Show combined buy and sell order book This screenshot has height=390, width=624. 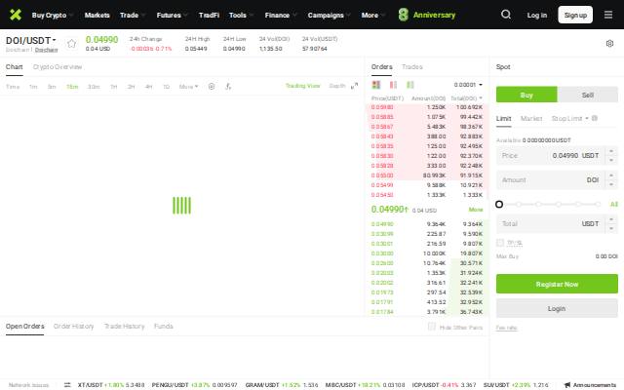click(376, 85)
